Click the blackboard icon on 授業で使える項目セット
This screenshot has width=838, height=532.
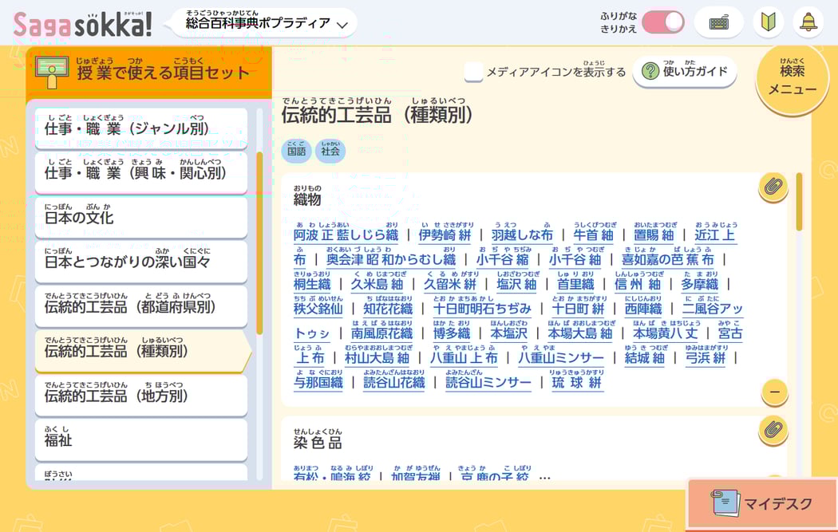pyautogui.click(x=53, y=72)
